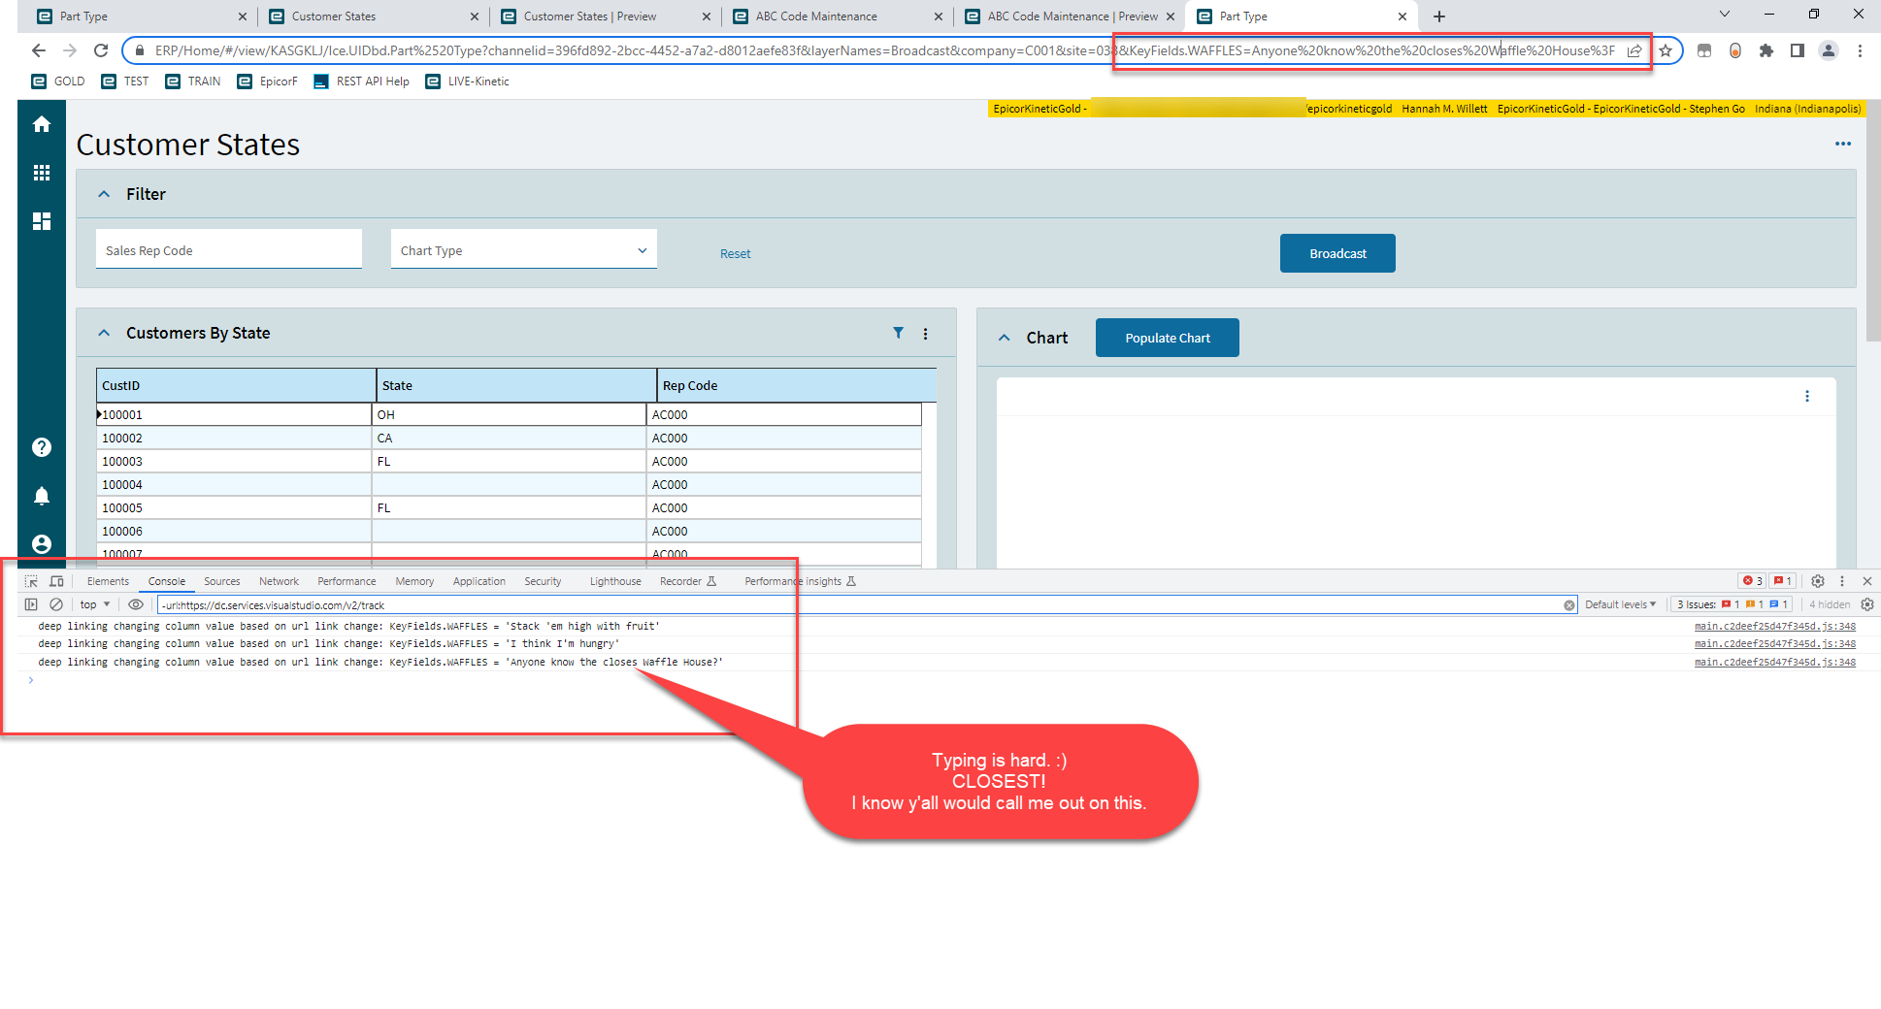
Task: Click the browser address bar URL
Action: pyautogui.click(x=883, y=50)
